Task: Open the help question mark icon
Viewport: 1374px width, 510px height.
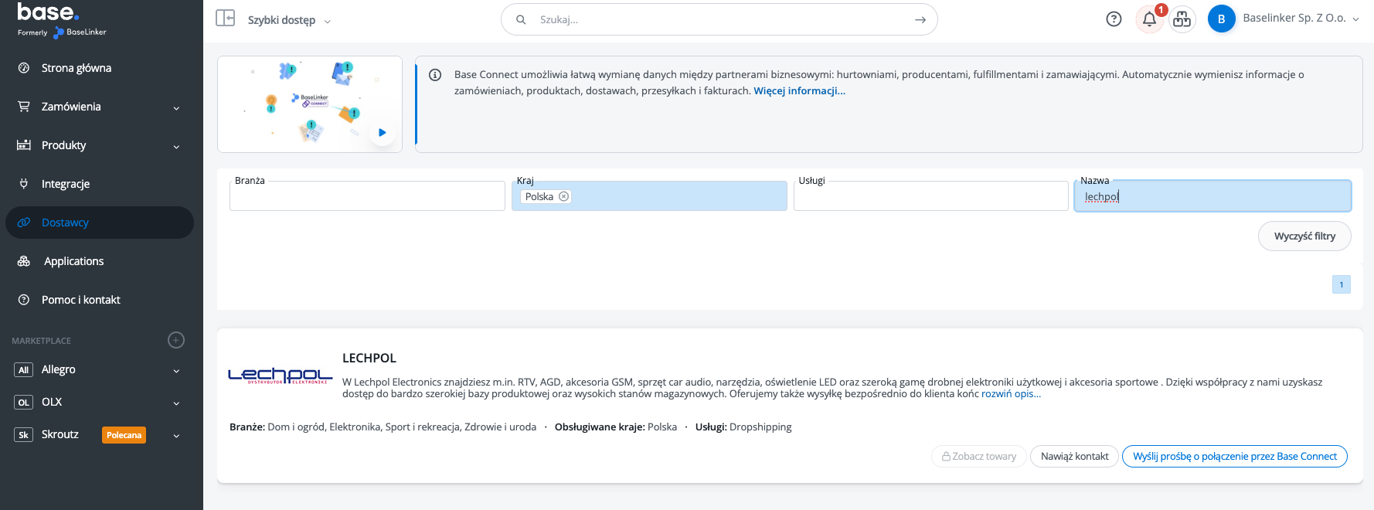Action: [1114, 19]
